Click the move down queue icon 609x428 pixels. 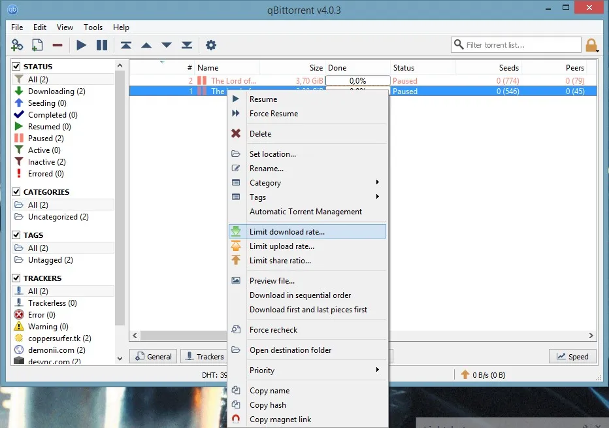tap(167, 45)
